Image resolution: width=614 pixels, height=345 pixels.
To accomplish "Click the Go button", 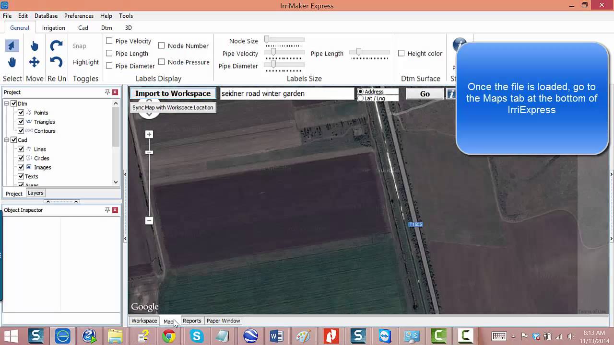I will click(x=425, y=94).
